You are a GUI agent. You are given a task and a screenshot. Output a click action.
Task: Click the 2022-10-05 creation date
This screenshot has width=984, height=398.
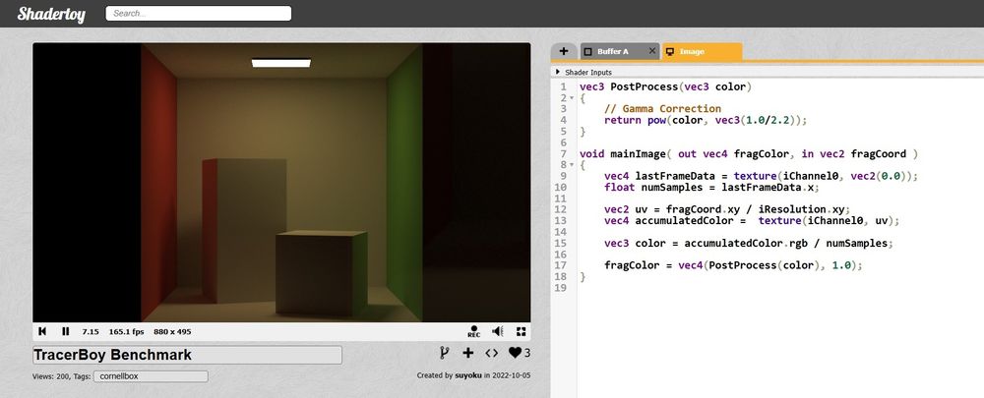point(512,376)
